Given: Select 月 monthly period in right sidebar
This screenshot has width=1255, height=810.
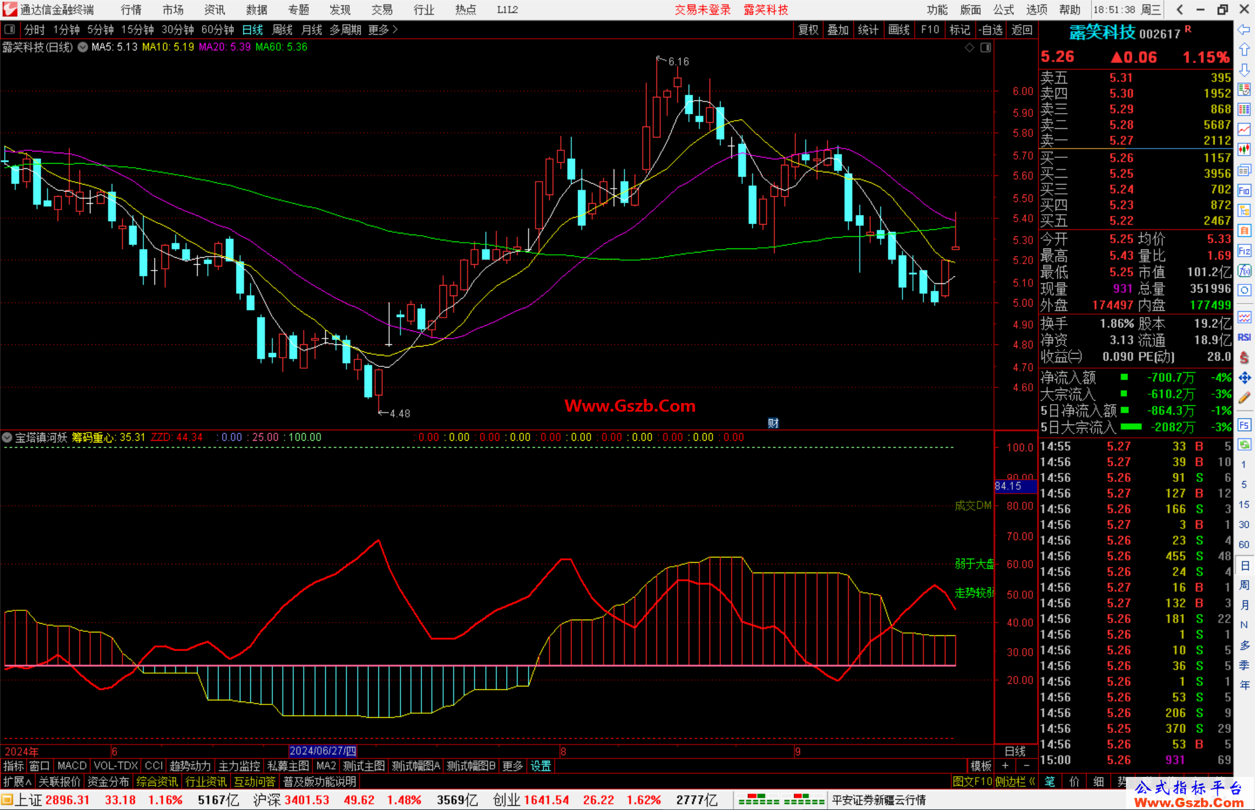Looking at the screenshot, I should pos(1244,605).
